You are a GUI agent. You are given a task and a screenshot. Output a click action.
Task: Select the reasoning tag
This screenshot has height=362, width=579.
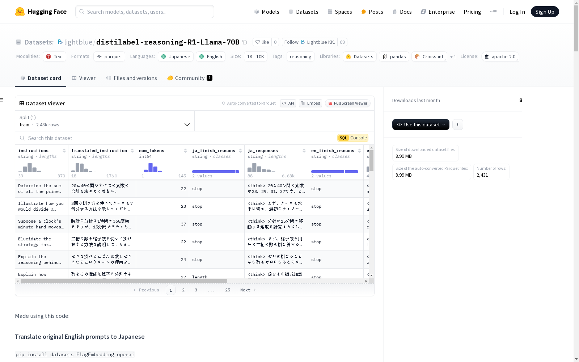pos(301,56)
